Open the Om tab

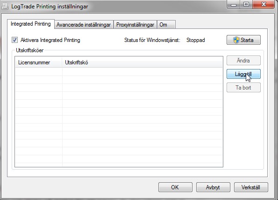coord(166,25)
